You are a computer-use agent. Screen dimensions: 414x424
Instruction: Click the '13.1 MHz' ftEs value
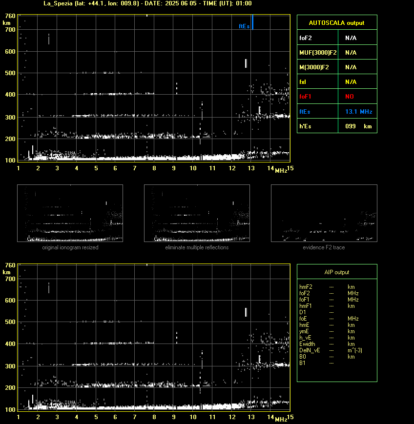[358, 111]
